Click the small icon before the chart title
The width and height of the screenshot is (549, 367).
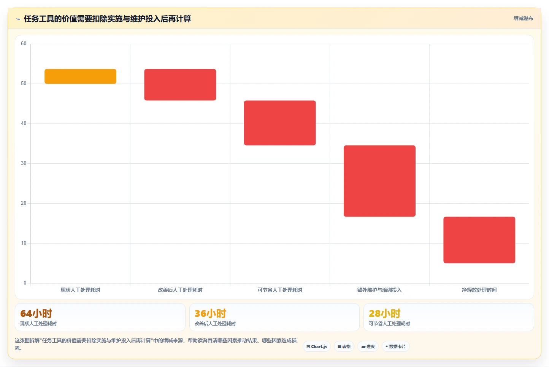(18, 19)
